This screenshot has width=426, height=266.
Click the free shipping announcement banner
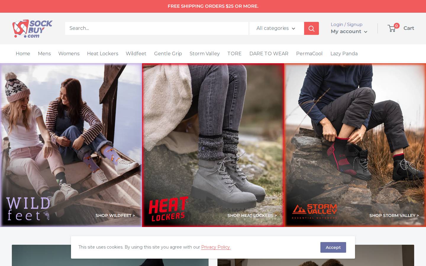click(x=213, y=6)
